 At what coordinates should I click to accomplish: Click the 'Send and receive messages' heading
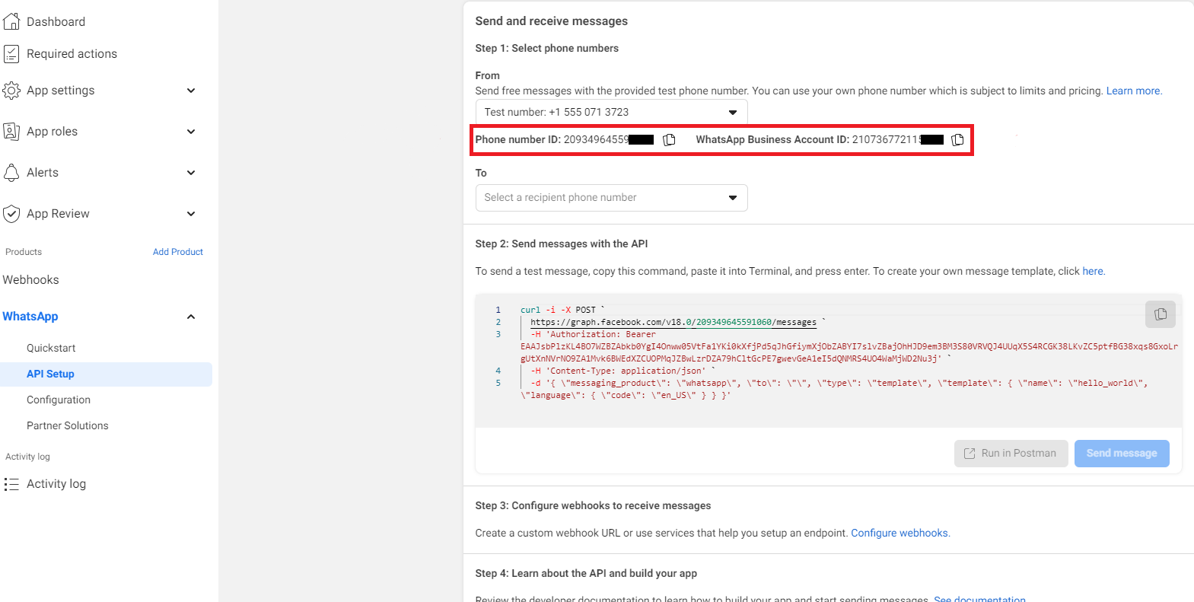552,21
